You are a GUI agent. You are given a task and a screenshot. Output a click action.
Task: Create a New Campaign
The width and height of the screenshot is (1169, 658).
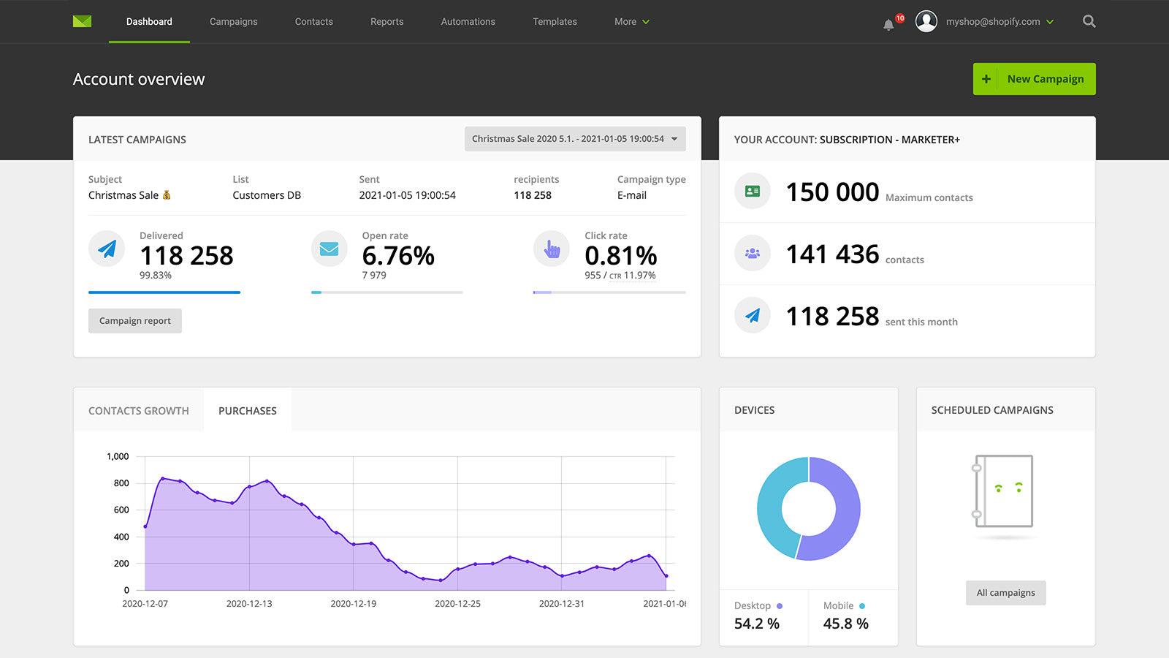1034,78
